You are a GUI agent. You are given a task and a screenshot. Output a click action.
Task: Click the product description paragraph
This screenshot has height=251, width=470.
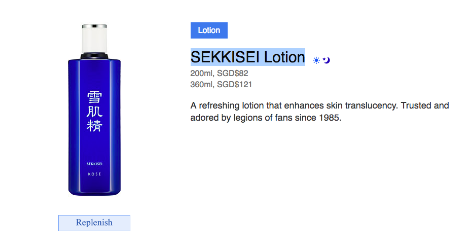(x=319, y=112)
